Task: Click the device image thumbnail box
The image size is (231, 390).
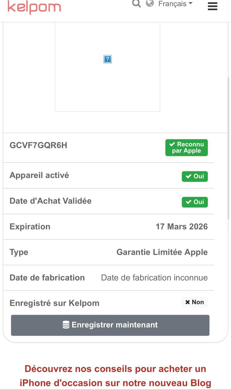Action: pos(108,67)
